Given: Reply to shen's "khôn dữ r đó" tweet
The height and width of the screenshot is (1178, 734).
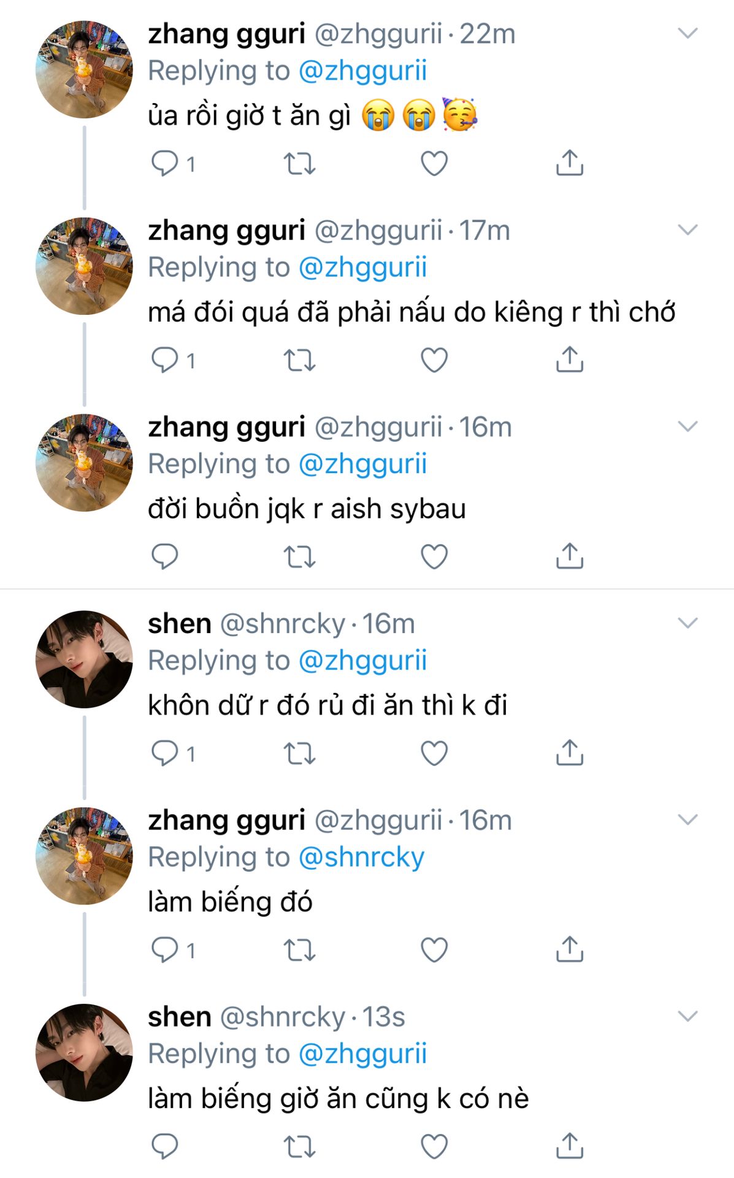Looking at the screenshot, I should (164, 753).
